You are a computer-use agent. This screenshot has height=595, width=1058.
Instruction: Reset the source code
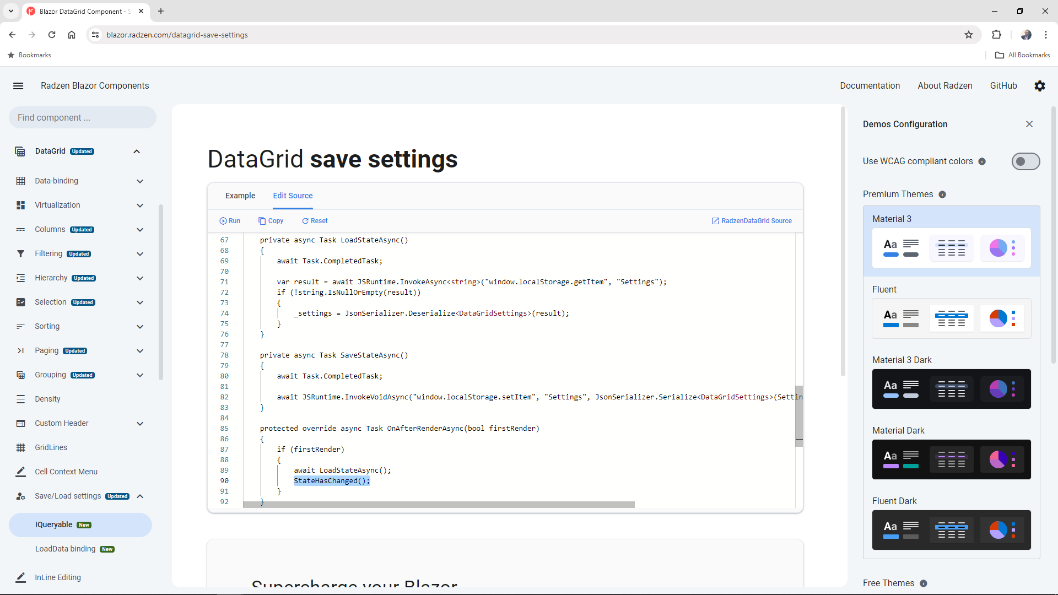click(x=315, y=221)
